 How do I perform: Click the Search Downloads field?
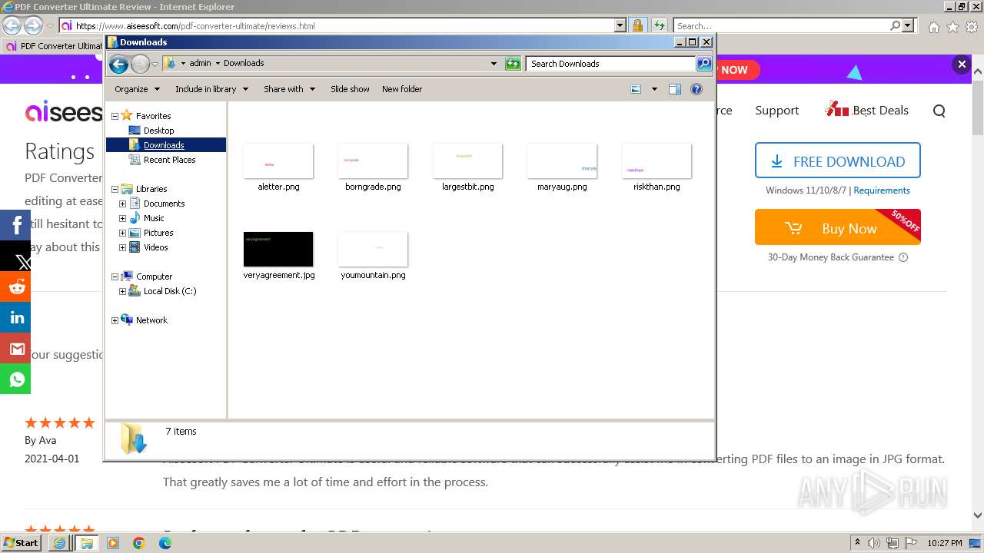tap(611, 64)
